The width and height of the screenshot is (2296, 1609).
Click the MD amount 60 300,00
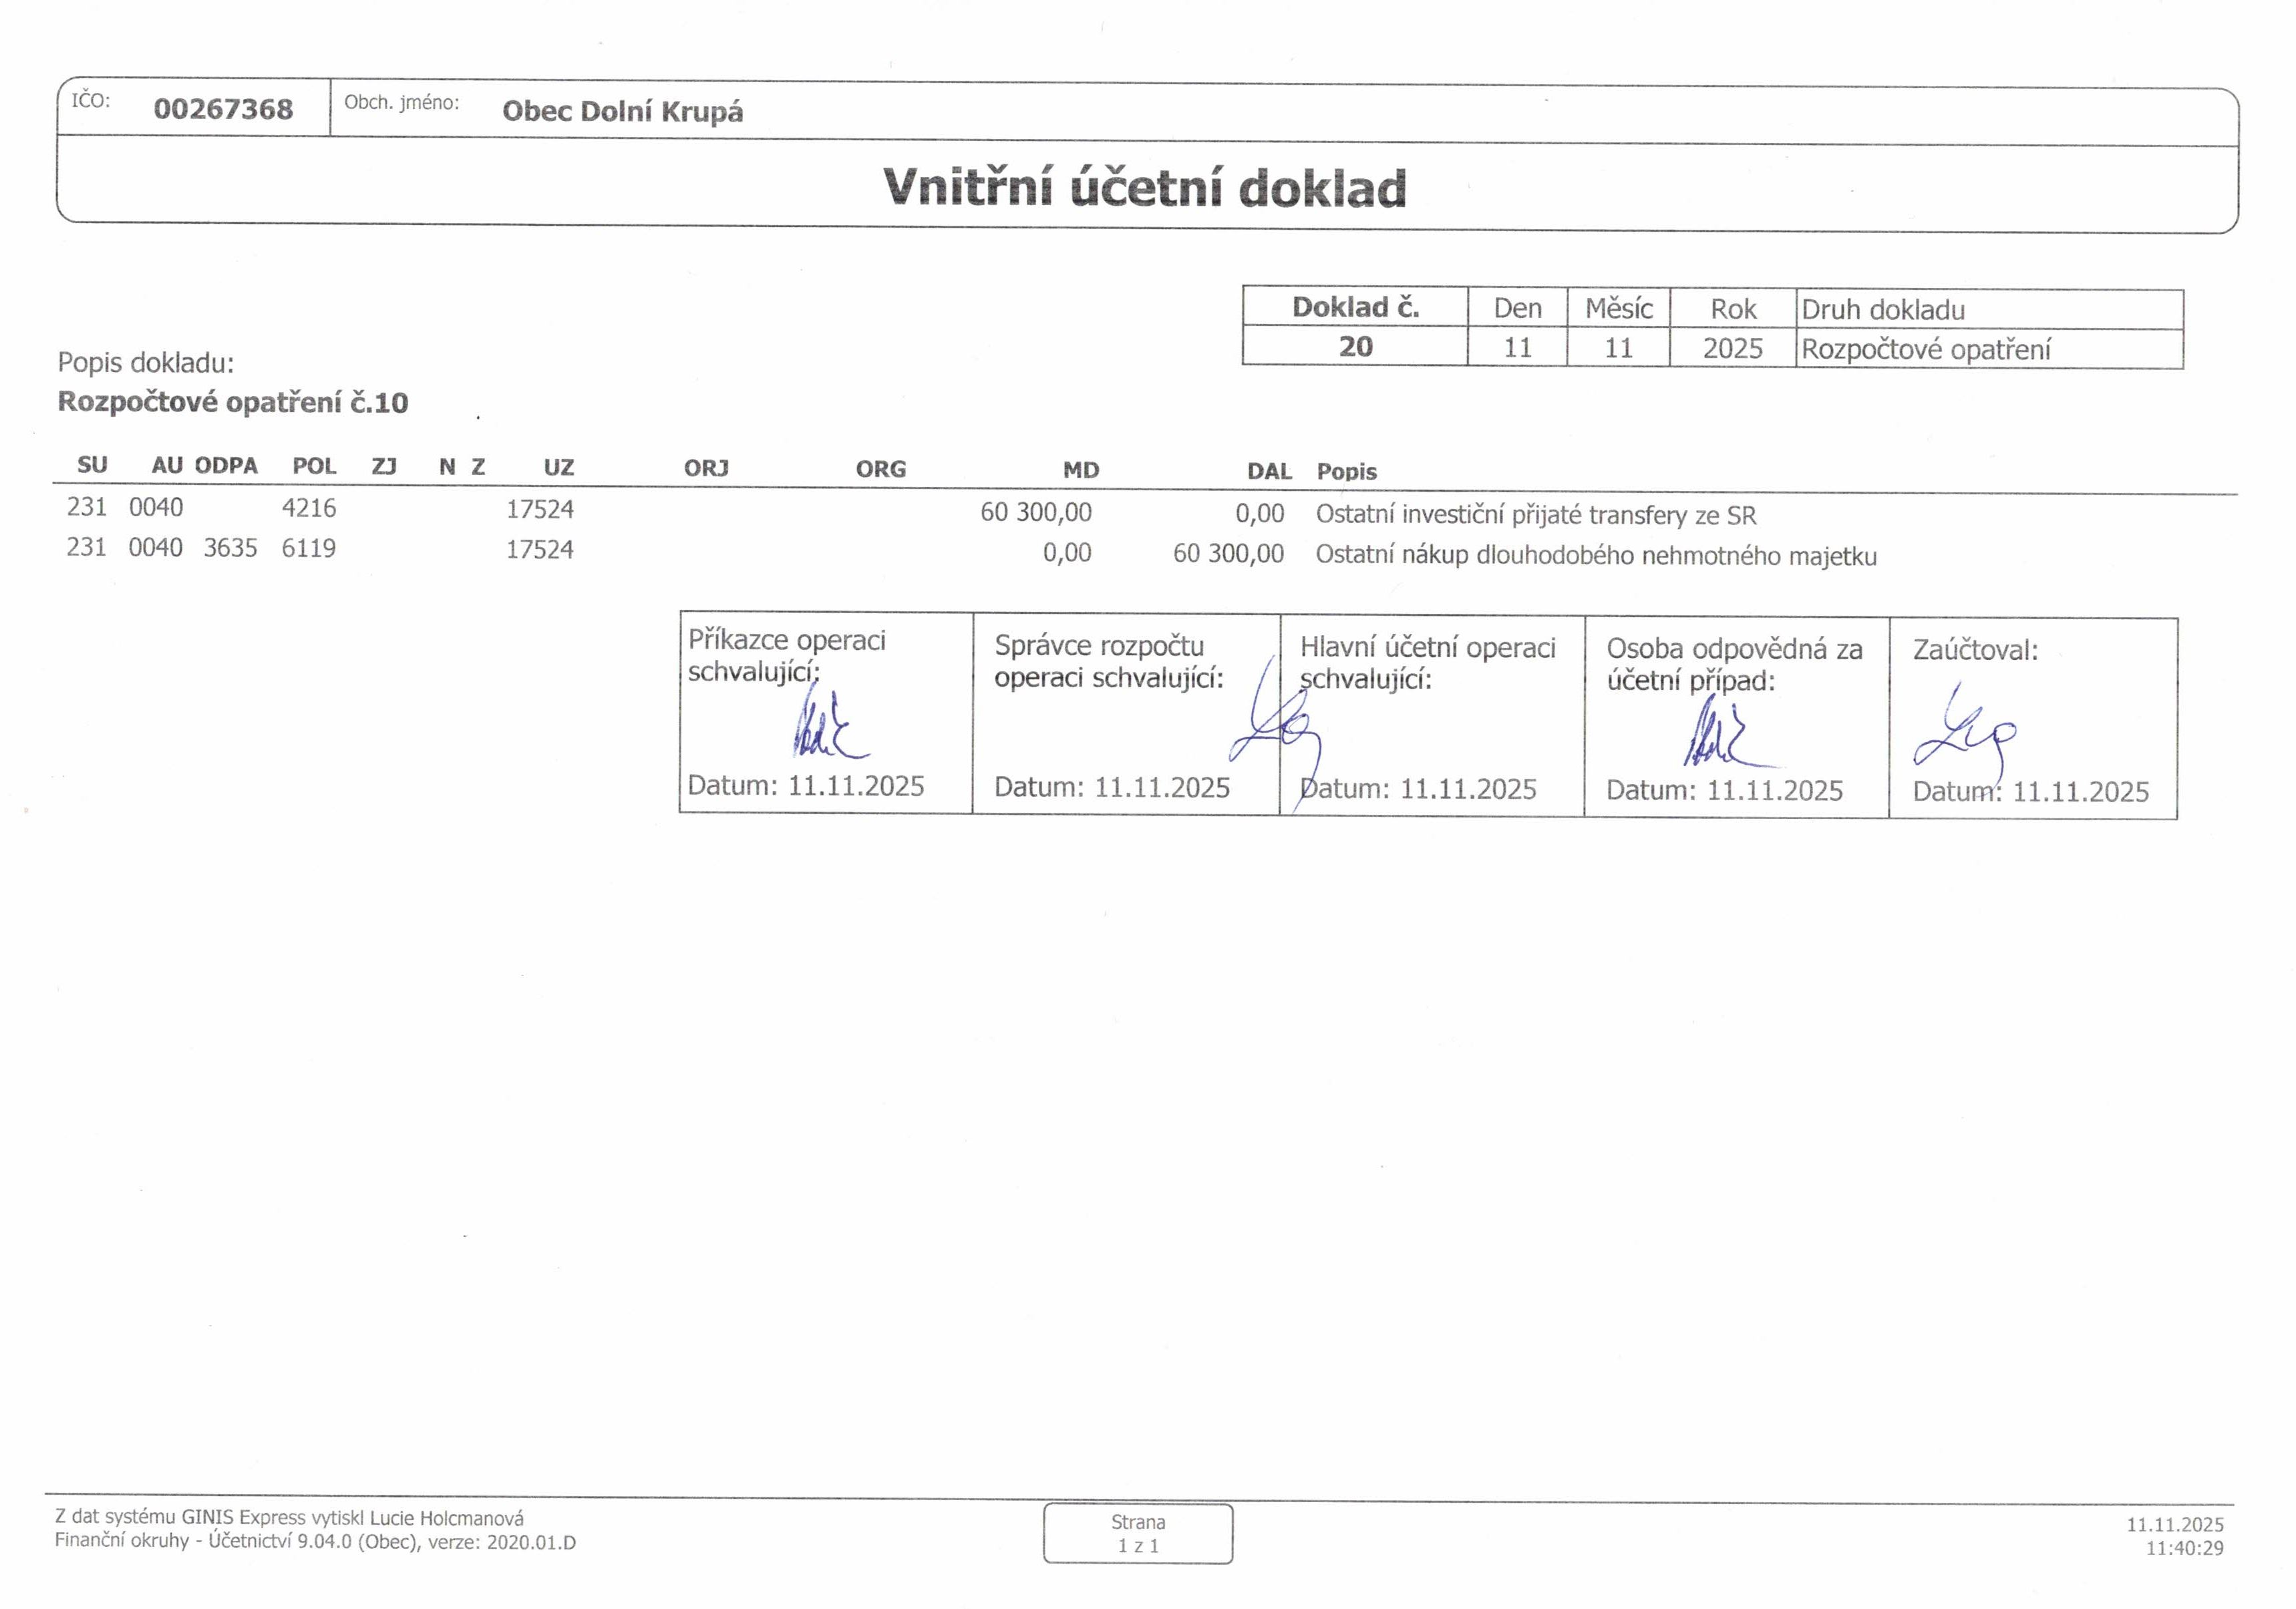1035,512
